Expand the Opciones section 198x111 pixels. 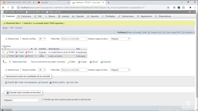(6, 46)
